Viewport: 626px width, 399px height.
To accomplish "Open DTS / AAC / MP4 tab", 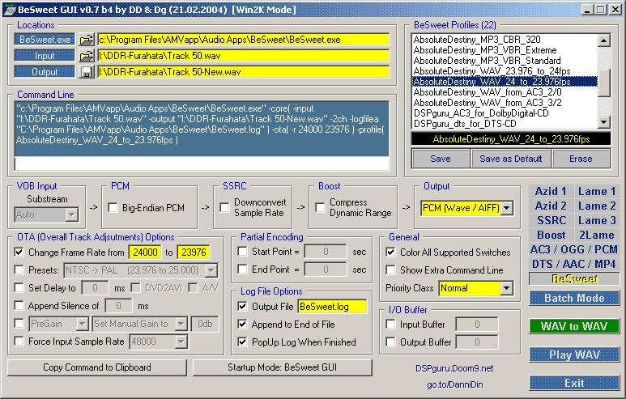I will 574,264.
